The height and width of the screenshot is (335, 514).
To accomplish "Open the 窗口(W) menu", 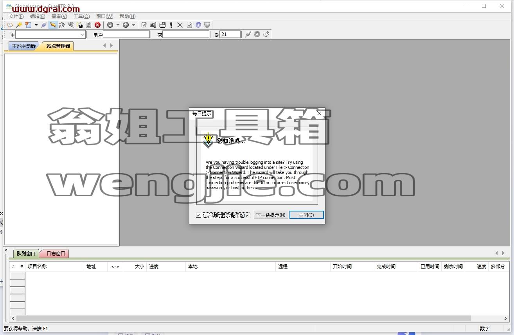I will coord(104,16).
